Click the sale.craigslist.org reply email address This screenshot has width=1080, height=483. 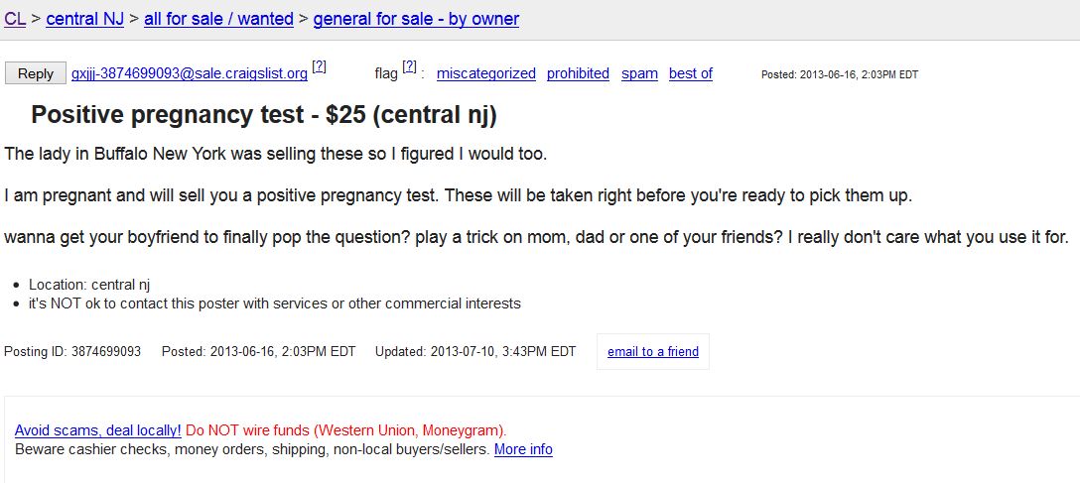pyautogui.click(x=189, y=73)
